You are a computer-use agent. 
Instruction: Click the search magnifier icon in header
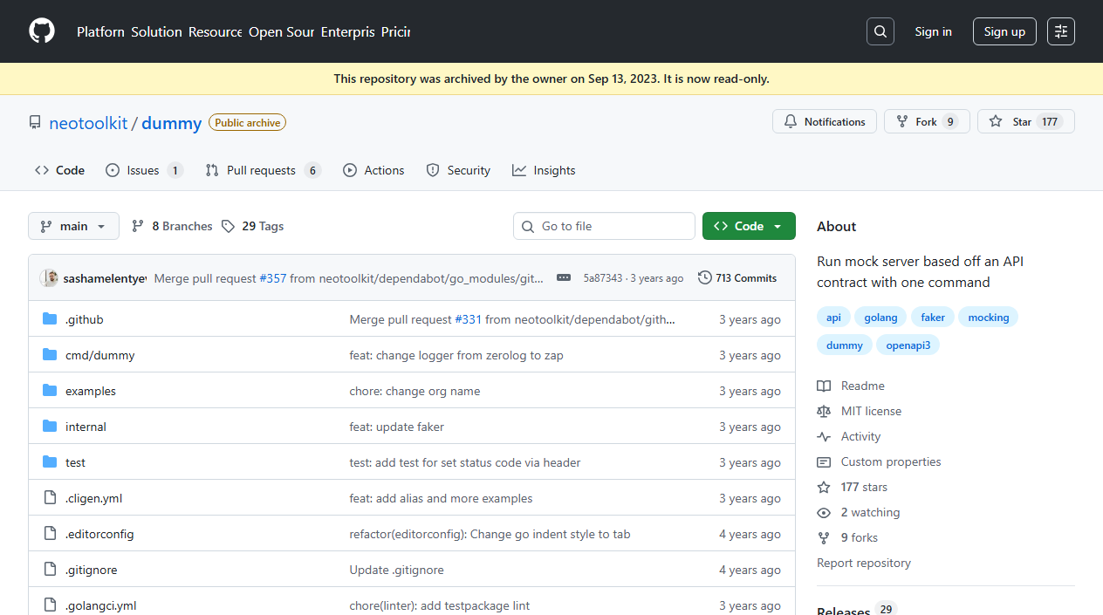click(x=880, y=31)
